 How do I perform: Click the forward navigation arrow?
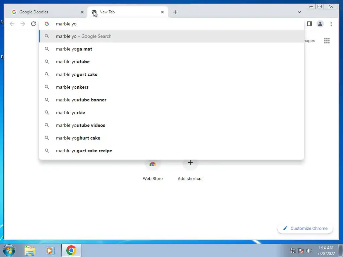coord(23,24)
